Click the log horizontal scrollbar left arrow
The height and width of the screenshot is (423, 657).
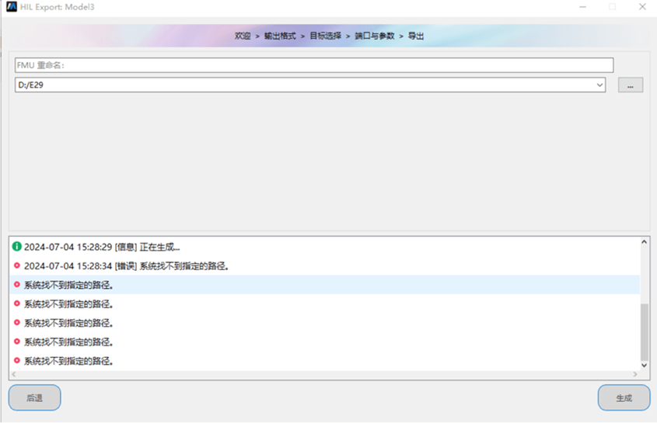coord(14,374)
